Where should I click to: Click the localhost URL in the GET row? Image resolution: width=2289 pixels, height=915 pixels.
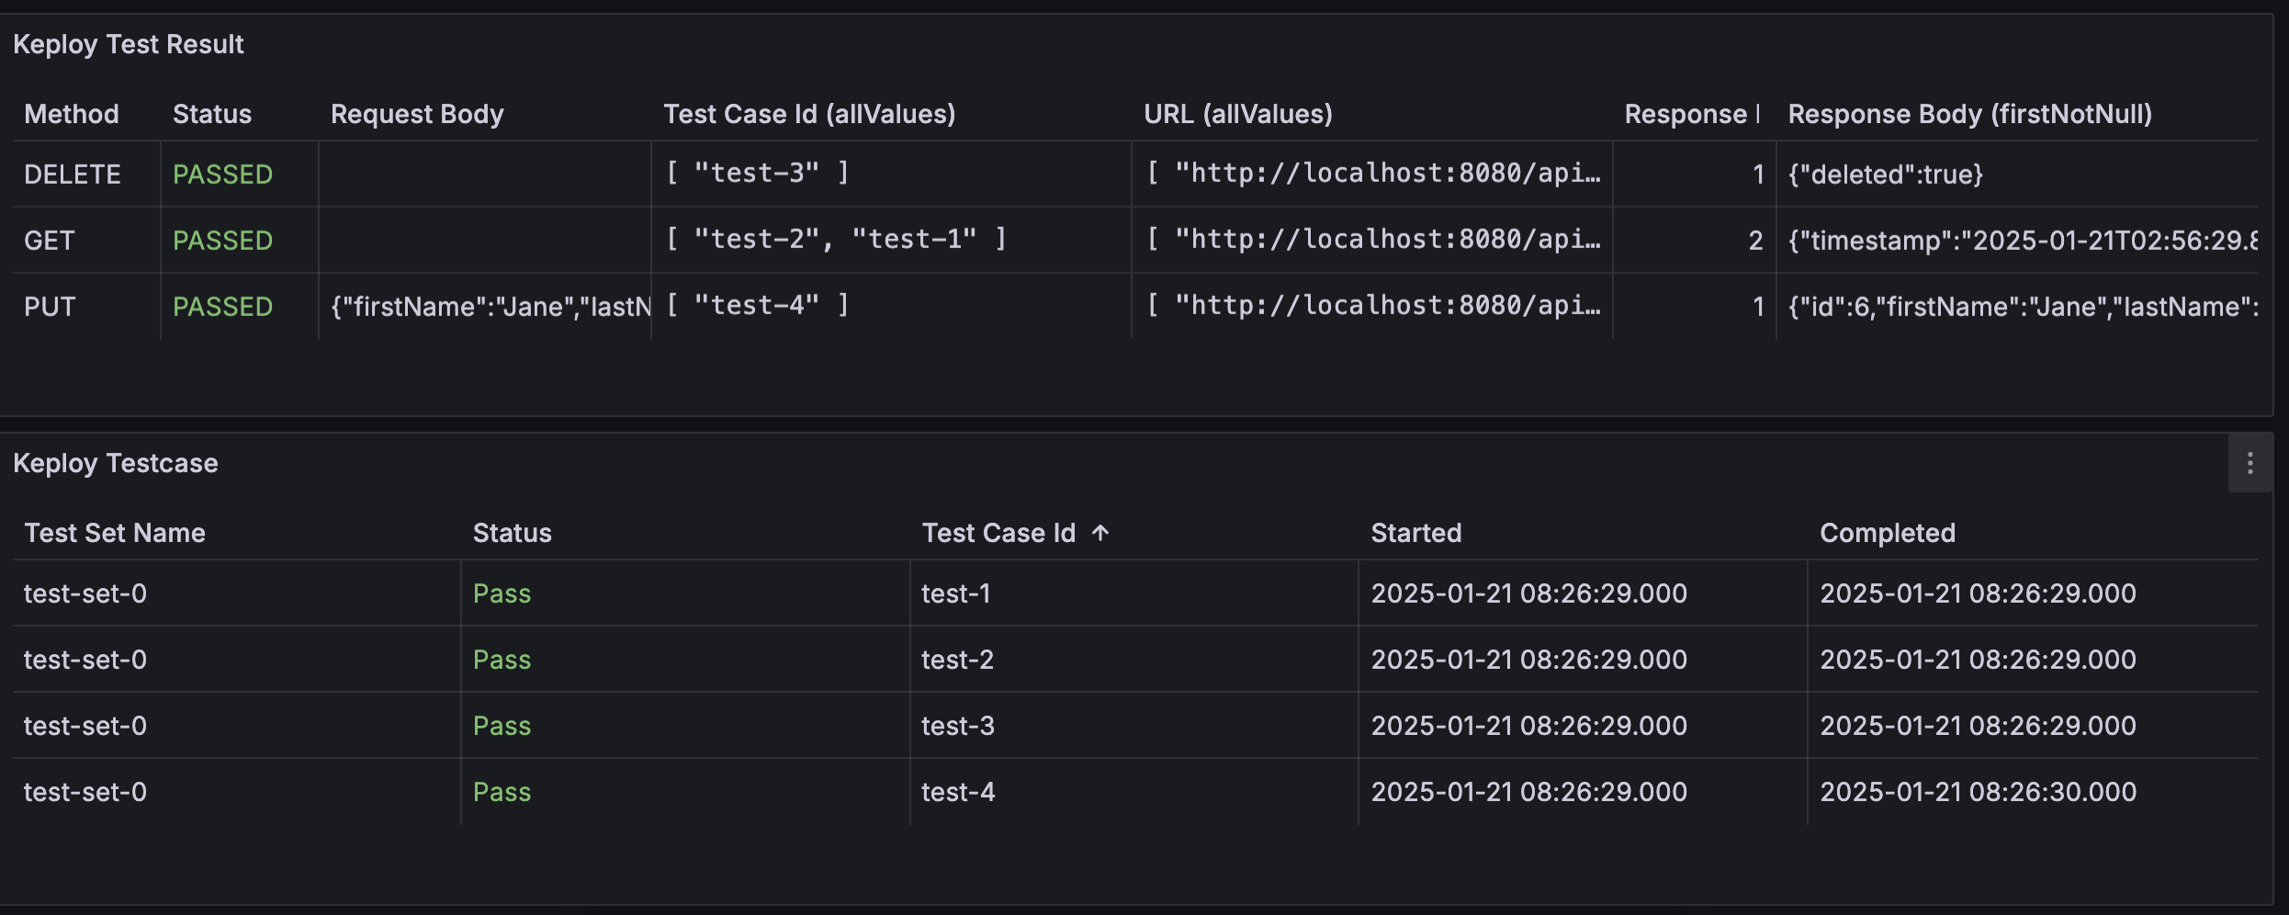point(1374,239)
